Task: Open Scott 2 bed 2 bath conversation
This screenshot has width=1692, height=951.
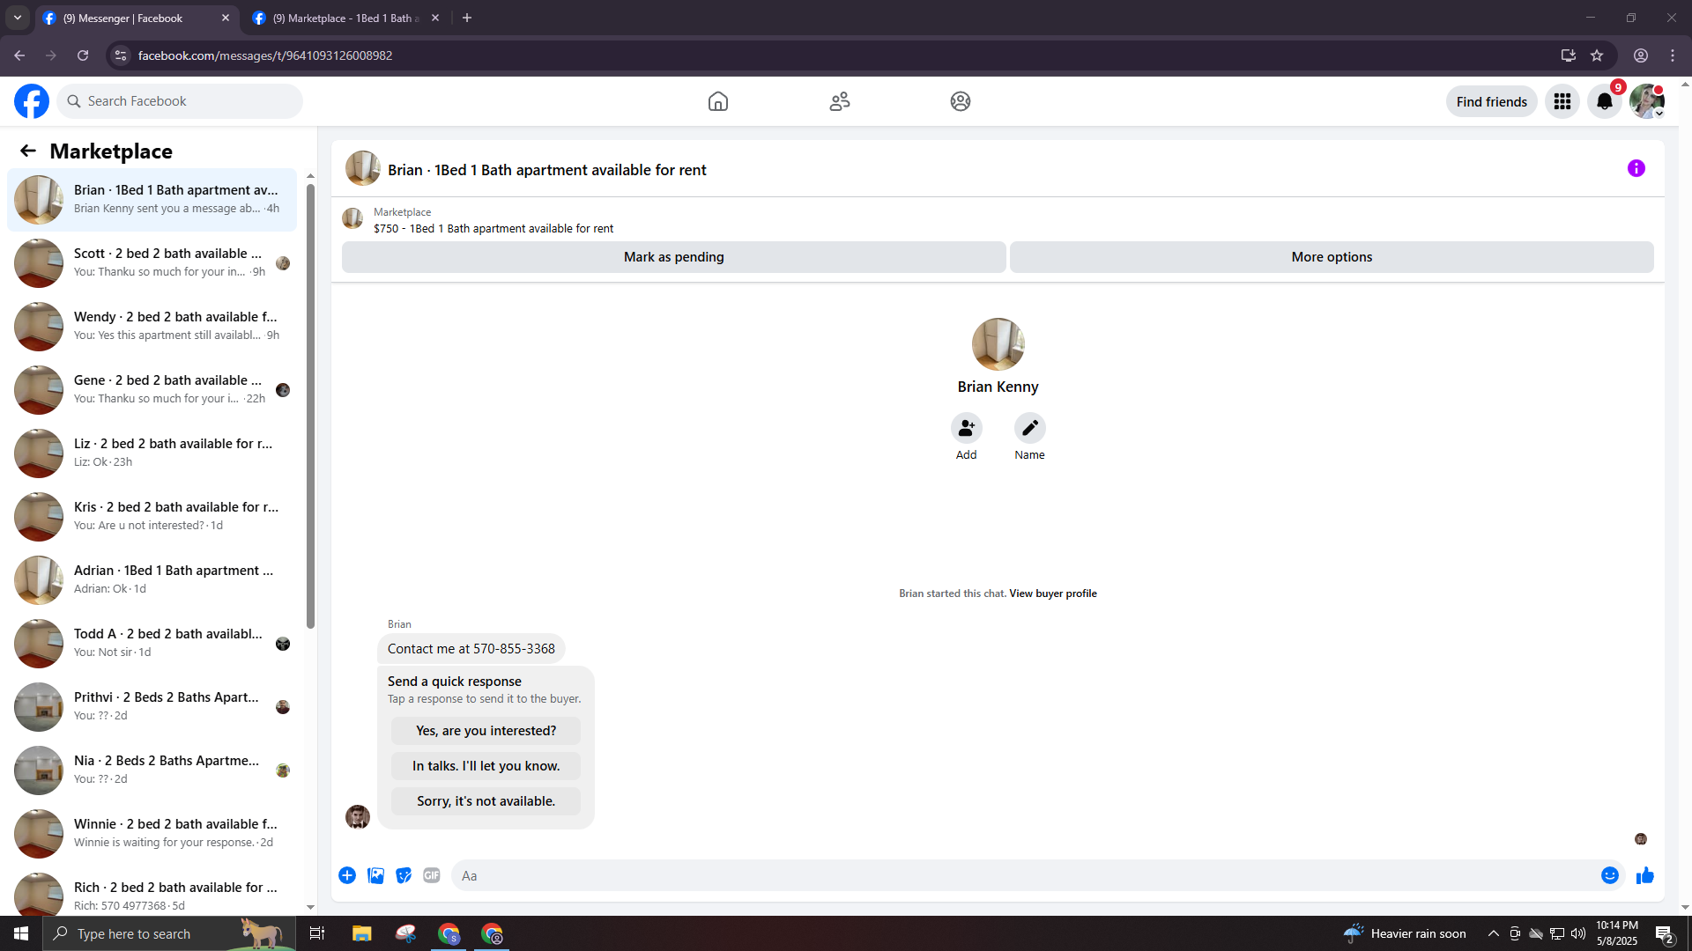Action: click(152, 263)
